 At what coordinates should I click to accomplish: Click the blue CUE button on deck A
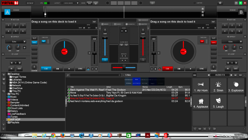tap(46, 69)
